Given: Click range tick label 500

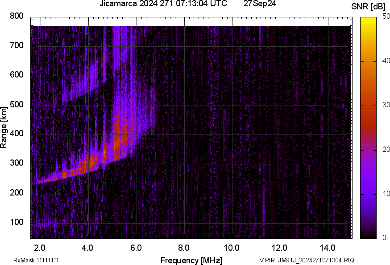Looking at the screenshot, I should (17, 104).
